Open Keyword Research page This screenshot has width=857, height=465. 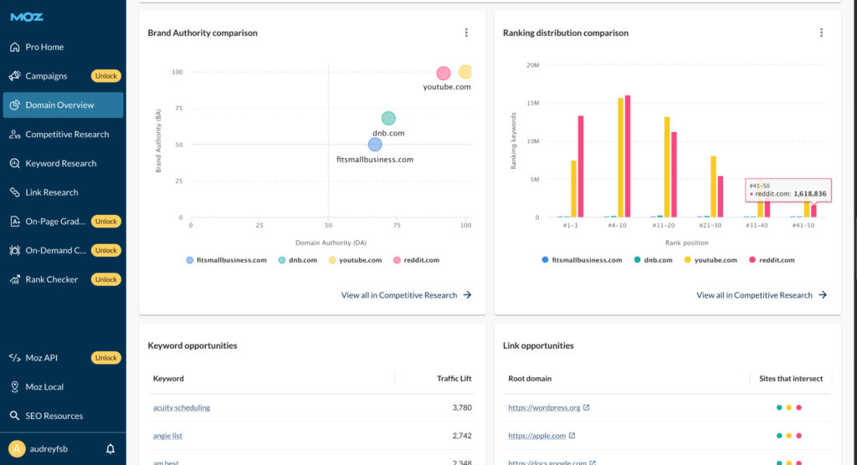click(x=60, y=163)
